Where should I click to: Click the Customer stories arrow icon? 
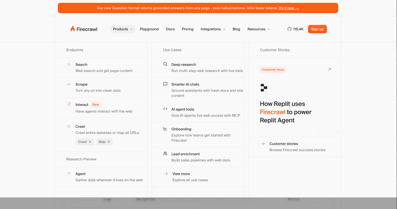pyautogui.click(x=263, y=144)
